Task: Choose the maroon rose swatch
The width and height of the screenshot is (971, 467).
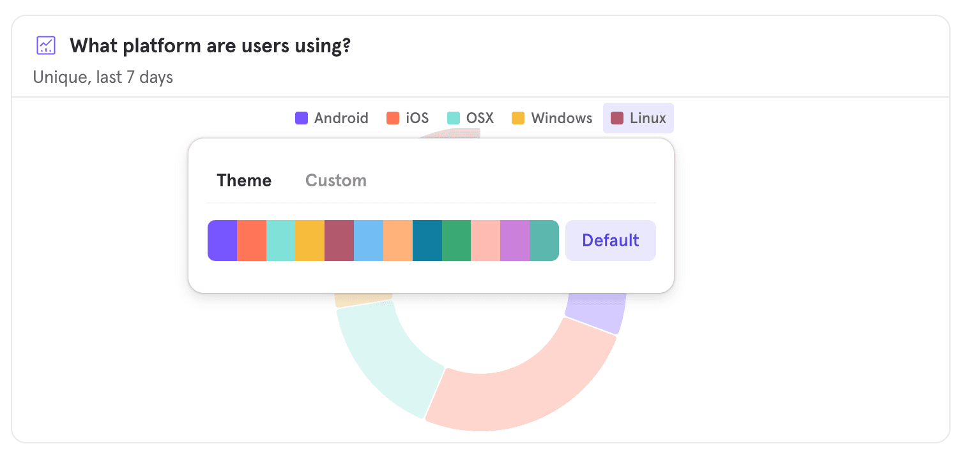Action: click(x=339, y=241)
